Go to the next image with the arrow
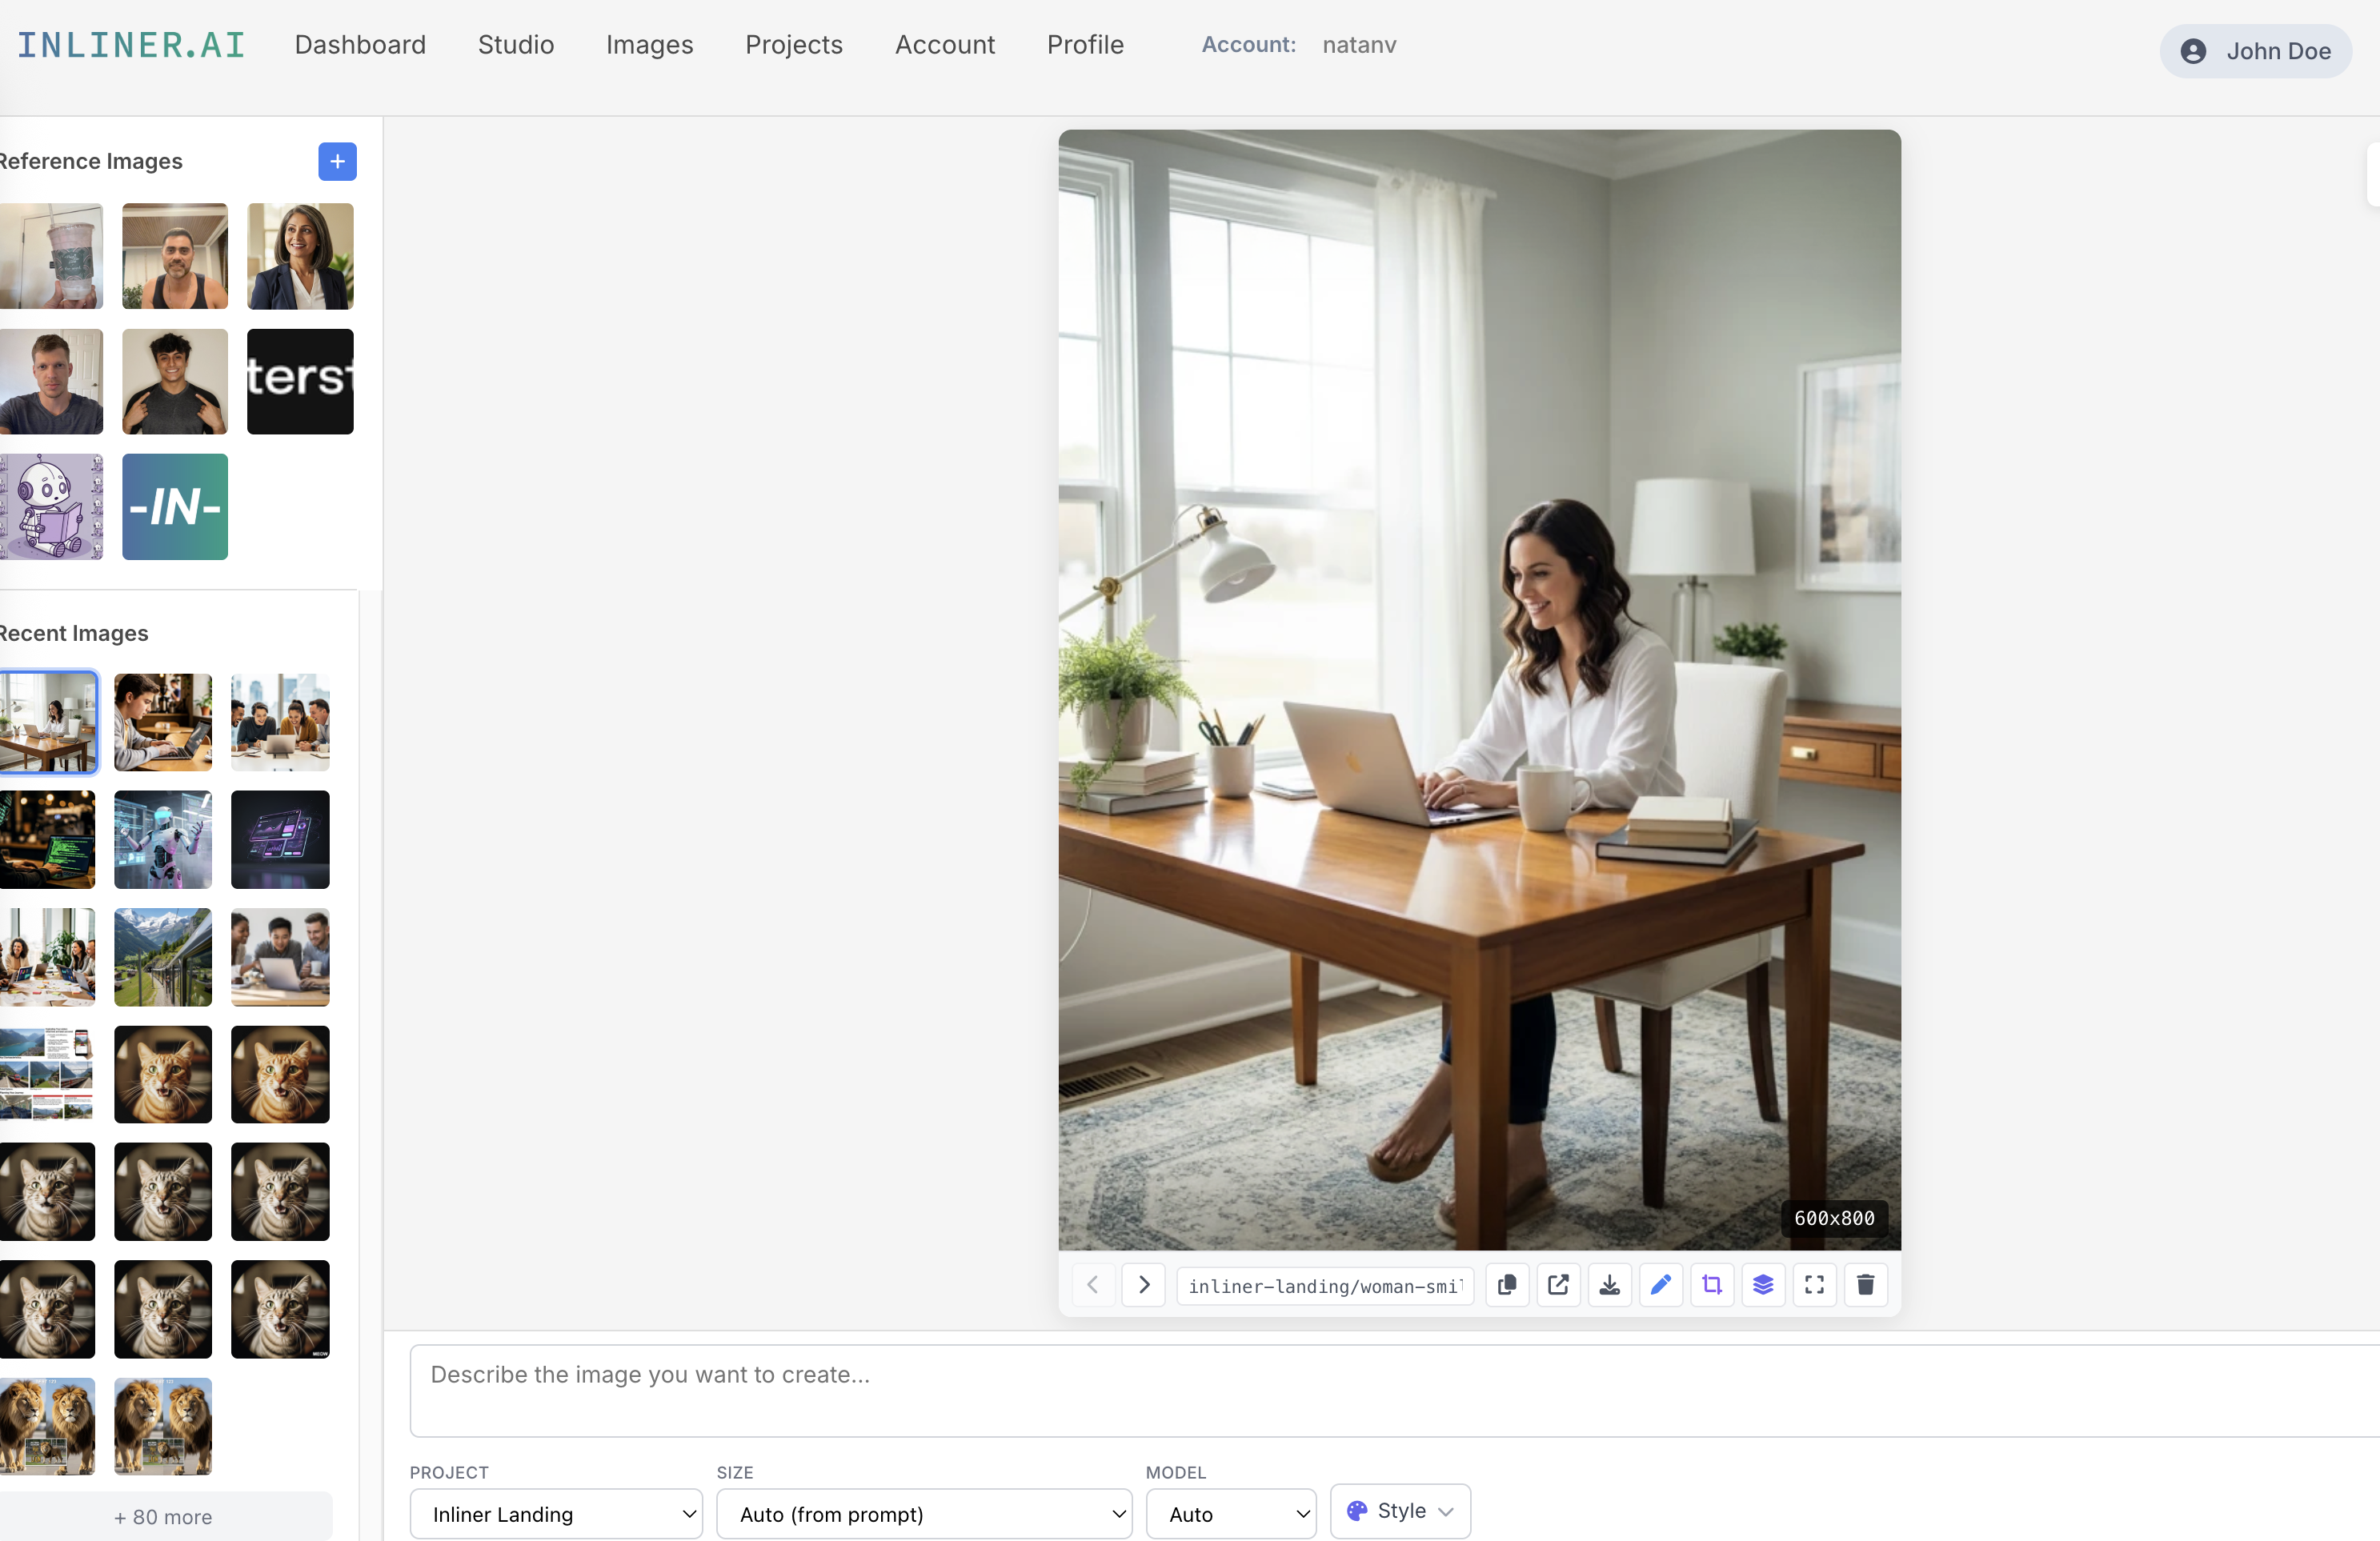The height and width of the screenshot is (1541, 2380). [x=1143, y=1285]
